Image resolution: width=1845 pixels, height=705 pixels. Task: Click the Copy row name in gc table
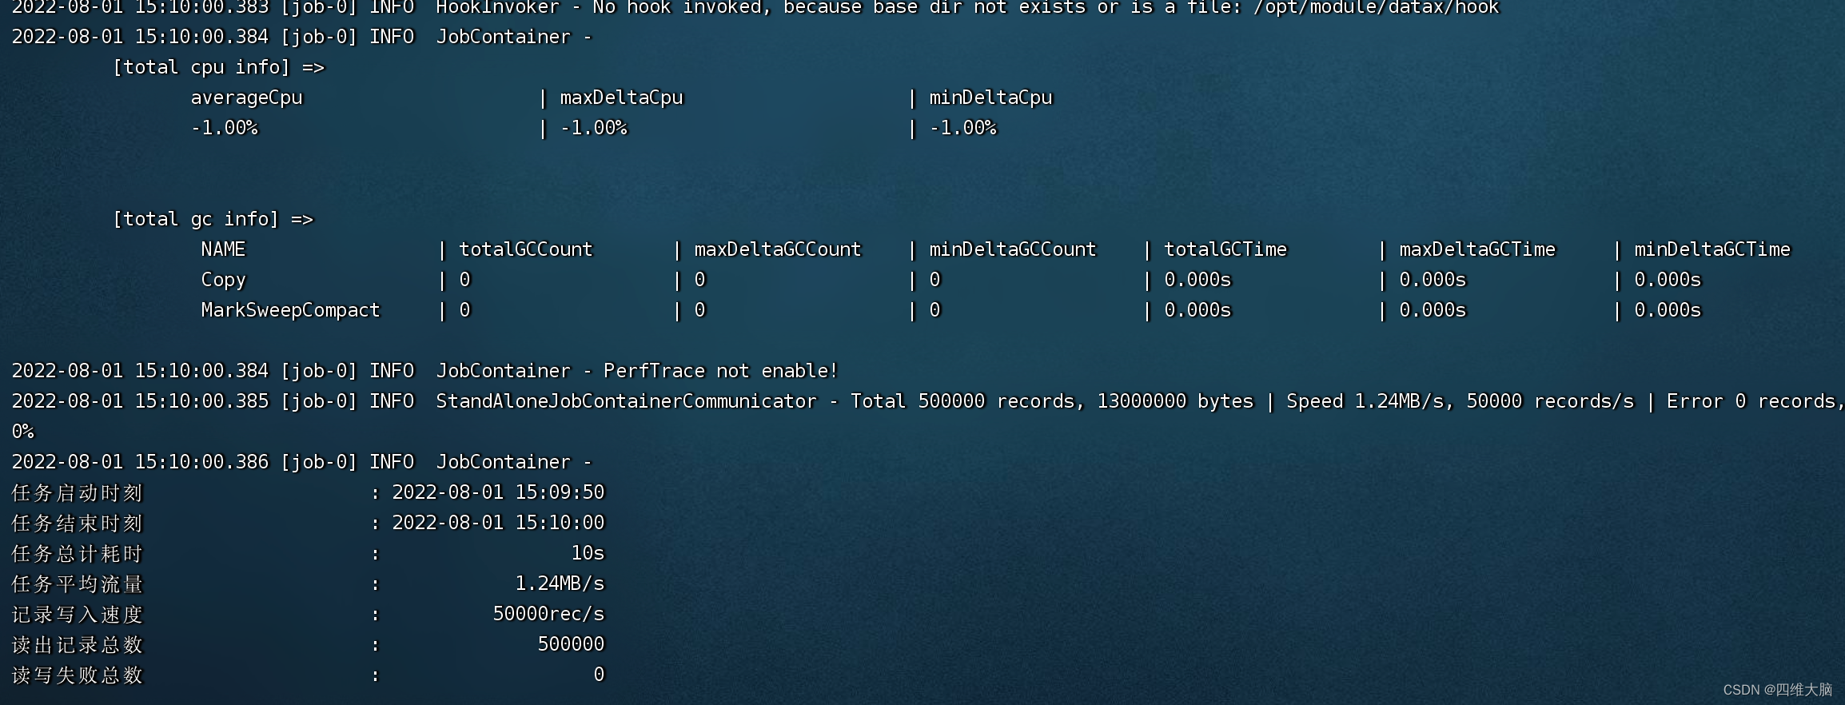[223, 281]
